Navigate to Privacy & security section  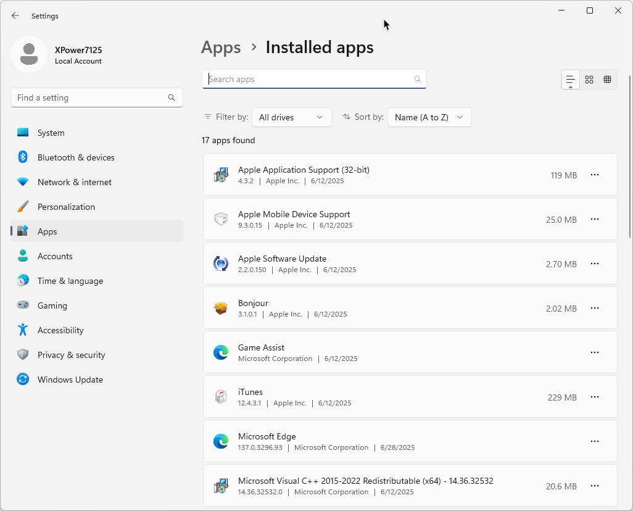pyautogui.click(x=71, y=355)
